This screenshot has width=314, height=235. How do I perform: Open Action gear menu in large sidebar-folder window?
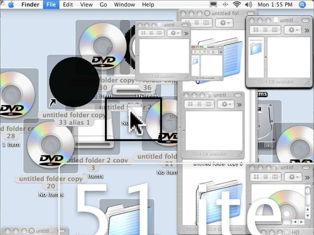pyautogui.click(x=293, y=30)
